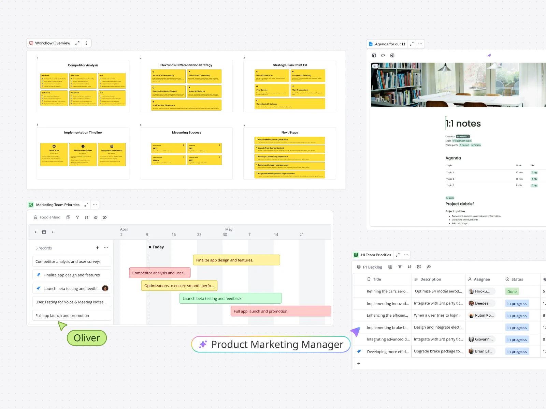Open the filter in H1 Team Priorities toolbar
Image resolution: width=546 pixels, height=409 pixels.
click(x=400, y=267)
